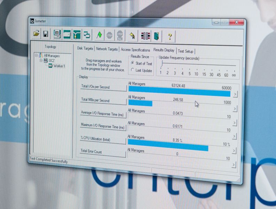Open the Access Specifications tab
This screenshot has width=276, height=209.
(135, 50)
